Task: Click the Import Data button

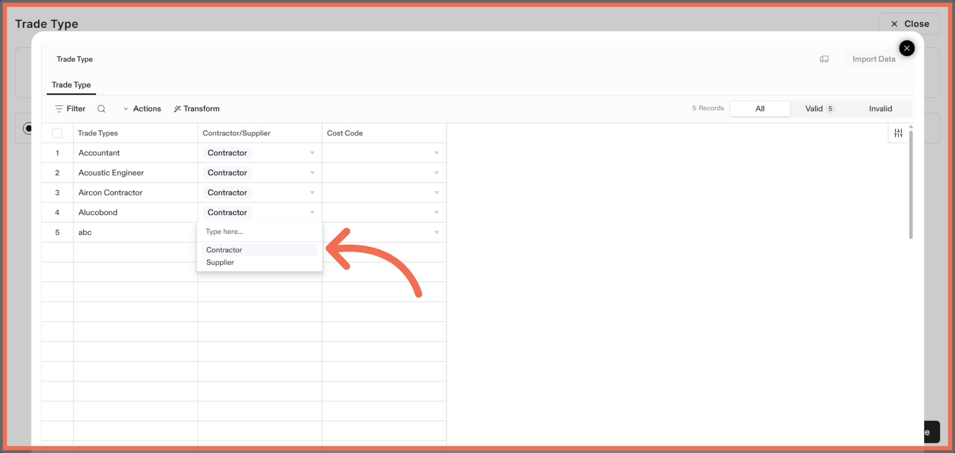Action: [873, 59]
